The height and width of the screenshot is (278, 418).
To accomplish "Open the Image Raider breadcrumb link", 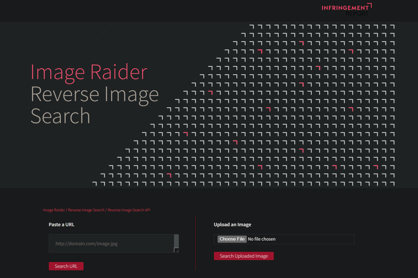I will point(54,210).
